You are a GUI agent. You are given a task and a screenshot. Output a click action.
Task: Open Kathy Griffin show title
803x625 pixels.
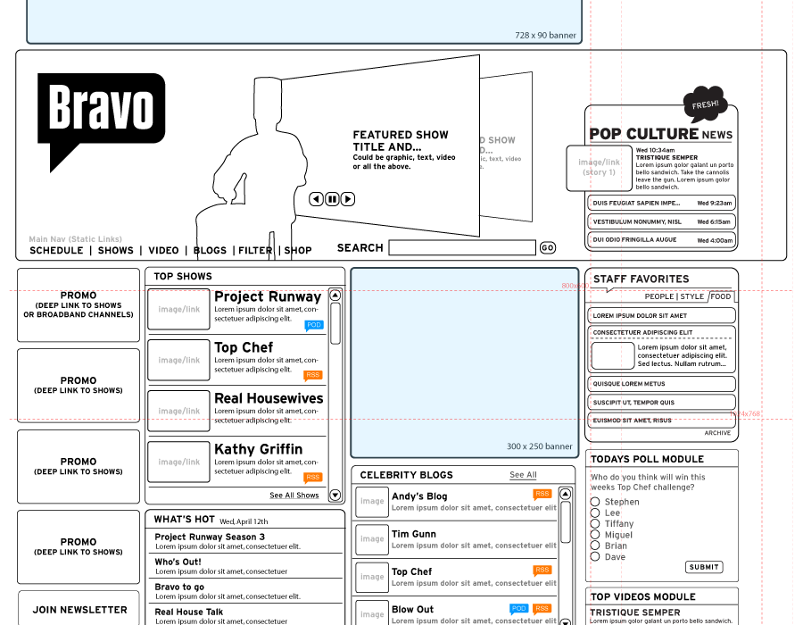point(258,449)
